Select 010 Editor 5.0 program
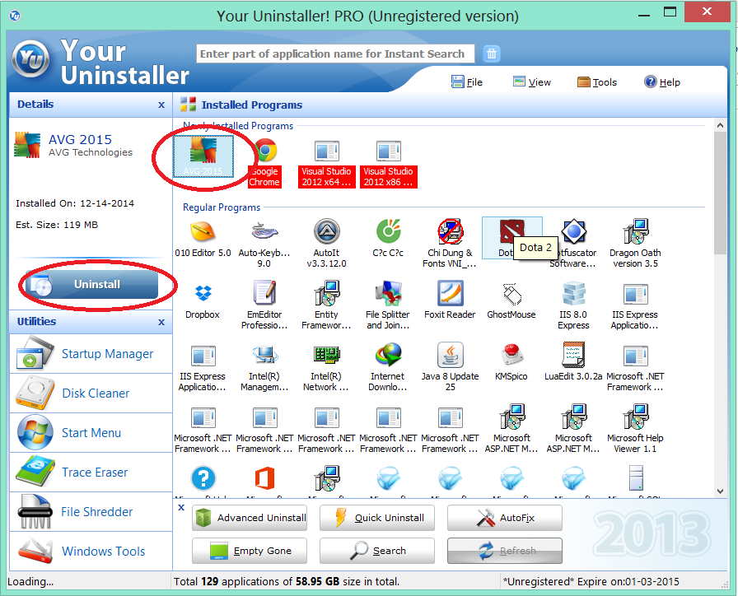The width and height of the screenshot is (738, 596). pyautogui.click(x=203, y=239)
